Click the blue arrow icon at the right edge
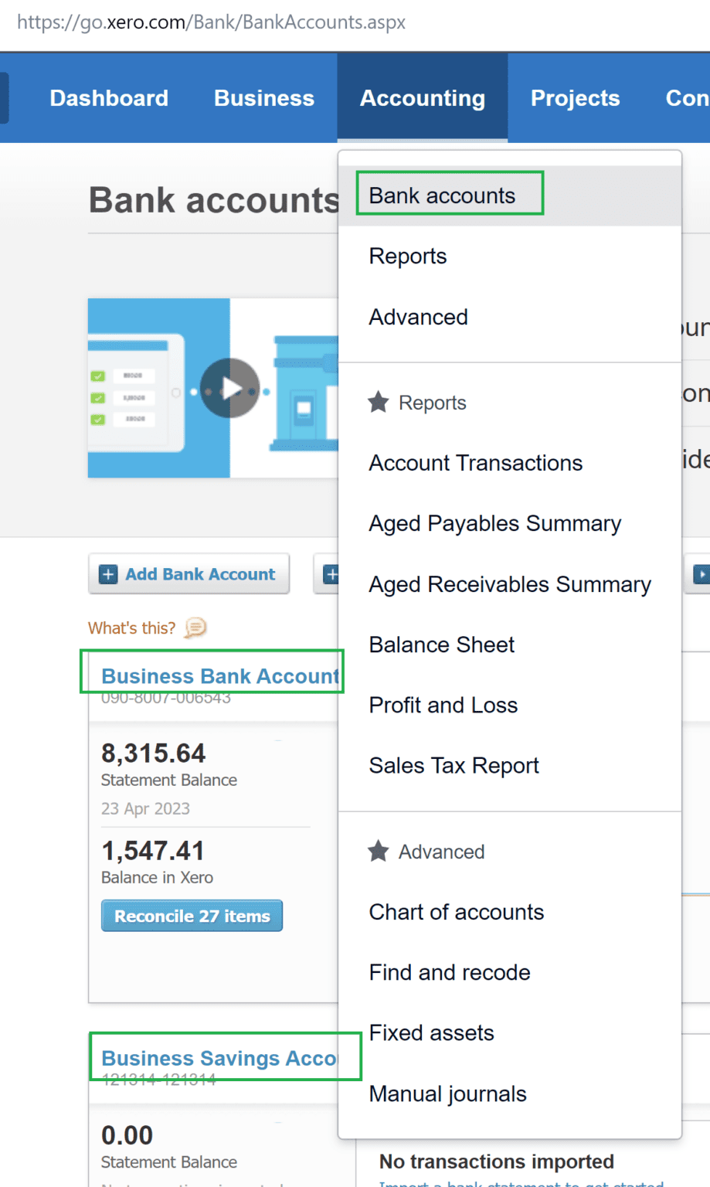 pyautogui.click(x=702, y=573)
